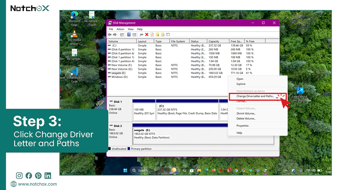This screenshot has width=337, height=190.
Task: Sort by the Capacity column header
Action: click(218, 41)
